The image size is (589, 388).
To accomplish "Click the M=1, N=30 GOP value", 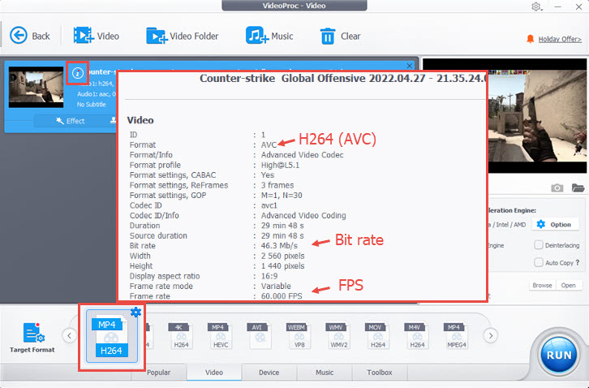I will (x=282, y=195).
